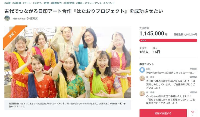Click 秦 織媛's avatar on first comment
Image resolution: width=200 pixels, height=117 pixels.
142,78
